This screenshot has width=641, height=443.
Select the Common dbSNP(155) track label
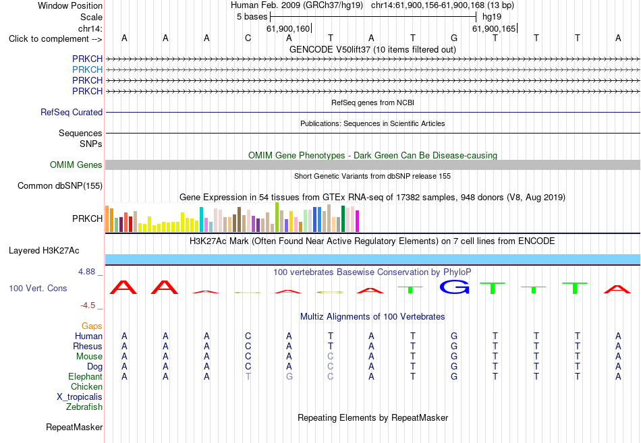click(x=59, y=185)
